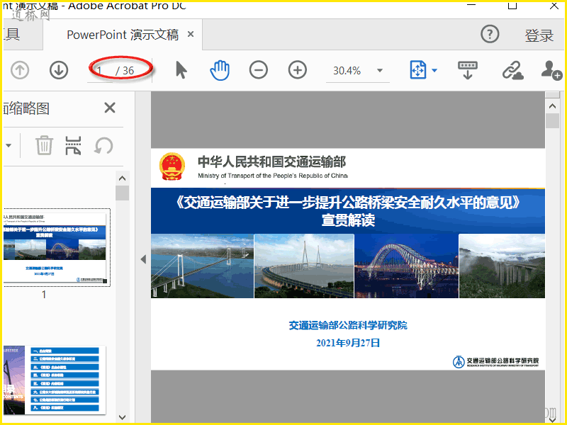Zoom out with the minus icon

click(x=259, y=70)
